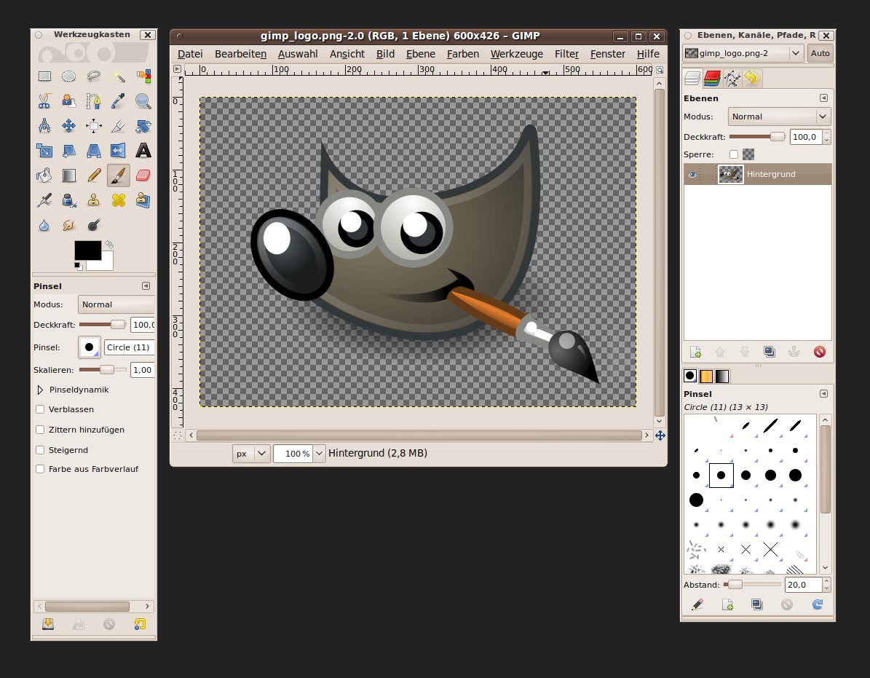Select the Paintbrush tool
Image resolution: width=870 pixels, height=678 pixels.
118,176
